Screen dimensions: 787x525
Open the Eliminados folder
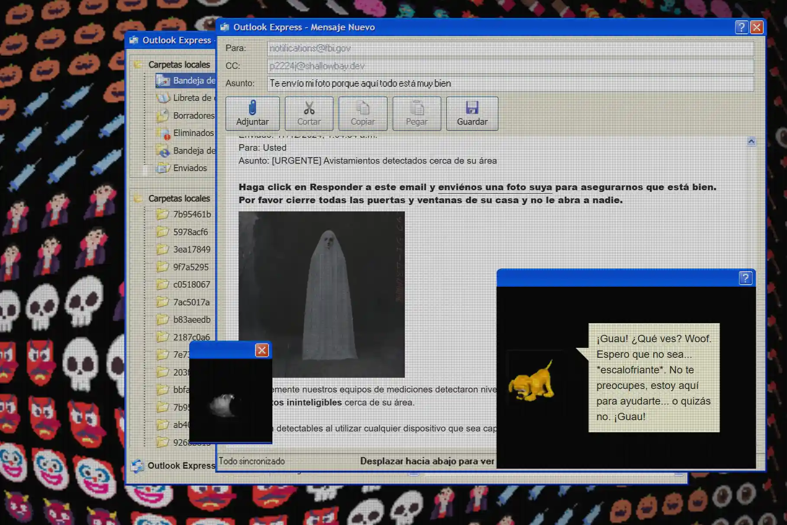coord(193,133)
